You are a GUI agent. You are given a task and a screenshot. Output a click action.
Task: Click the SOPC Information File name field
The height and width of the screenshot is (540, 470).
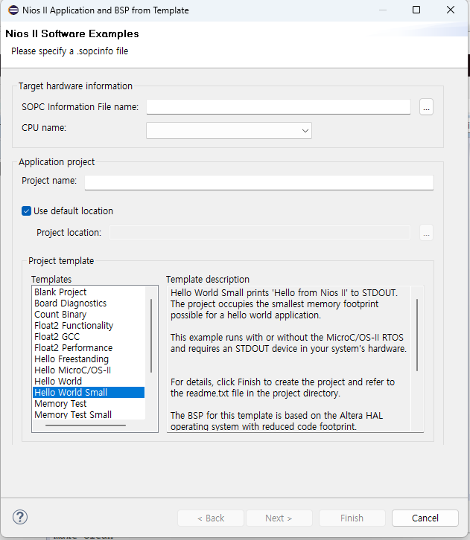(279, 107)
